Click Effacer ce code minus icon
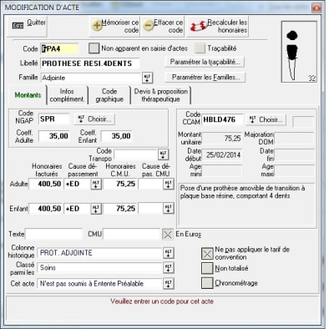334x329 pixels. (x=149, y=26)
